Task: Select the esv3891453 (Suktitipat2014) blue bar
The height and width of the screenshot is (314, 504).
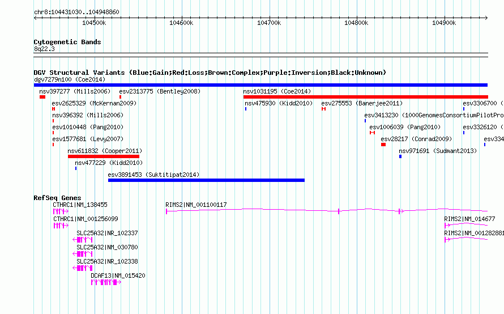Action: pyautogui.click(x=206, y=180)
